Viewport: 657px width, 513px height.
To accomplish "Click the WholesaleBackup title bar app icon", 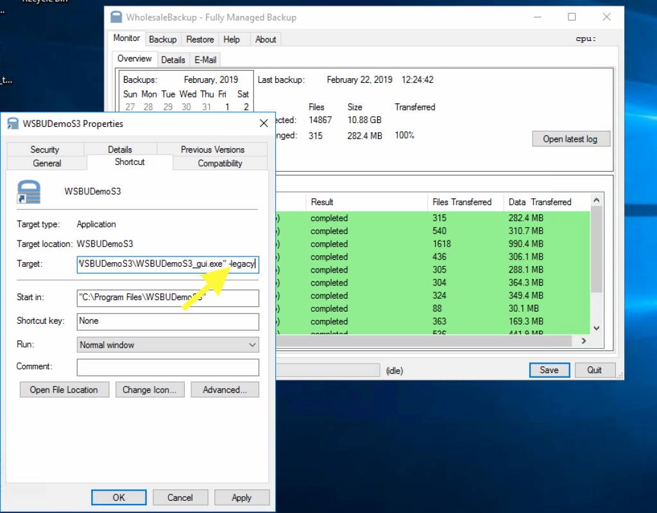I will click(x=116, y=17).
